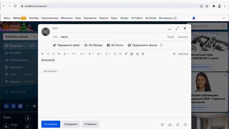Image resolution: width=229 pixels, height=129 pixels.
Task: Open indent options dropdown
Action: (99, 54)
